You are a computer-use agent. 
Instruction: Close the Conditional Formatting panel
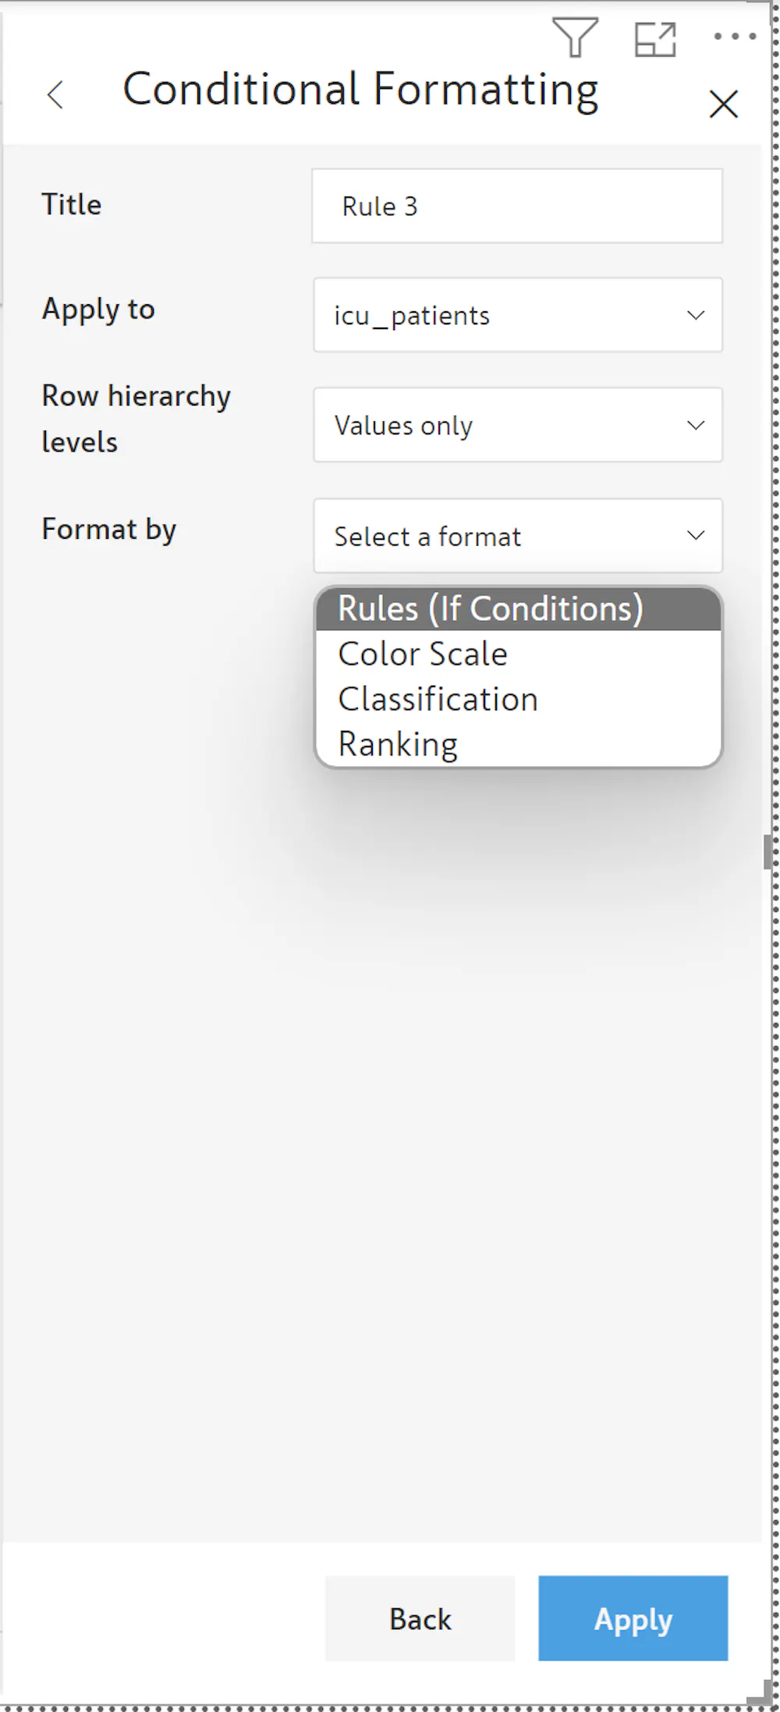point(723,104)
